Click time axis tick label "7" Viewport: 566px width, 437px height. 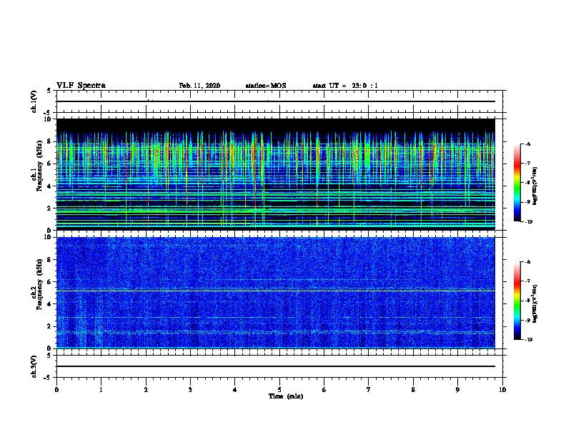point(369,390)
